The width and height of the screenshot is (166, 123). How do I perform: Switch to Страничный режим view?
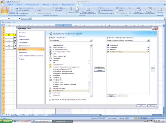coord(25,8)
